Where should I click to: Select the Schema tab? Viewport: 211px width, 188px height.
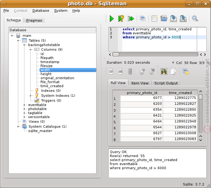pos(13,20)
